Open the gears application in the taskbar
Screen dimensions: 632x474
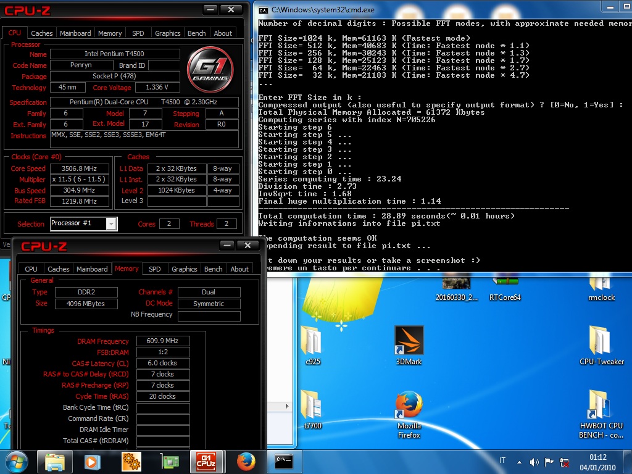[x=131, y=462]
